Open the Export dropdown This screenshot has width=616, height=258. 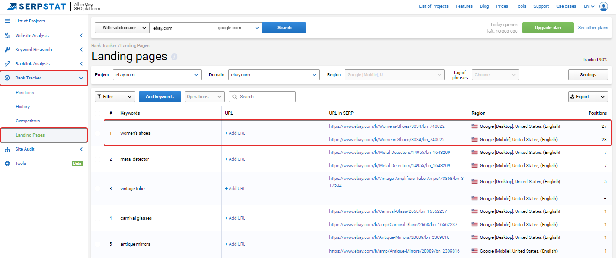point(588,97)
